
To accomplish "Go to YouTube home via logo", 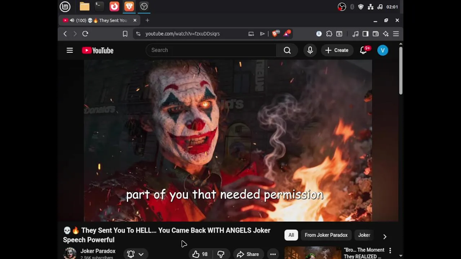I will point(98,50).
